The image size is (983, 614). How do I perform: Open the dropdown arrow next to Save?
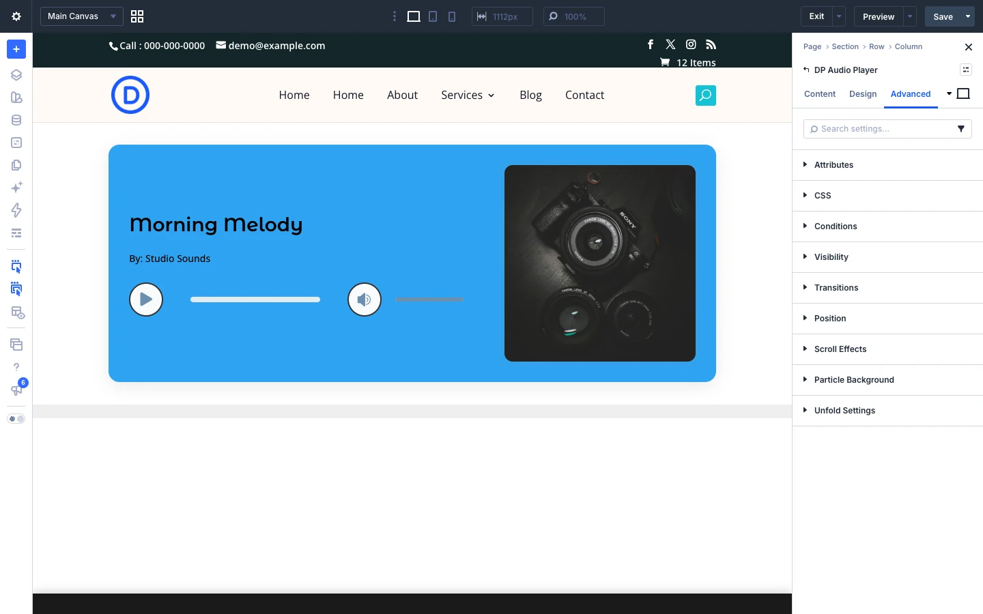968,16
